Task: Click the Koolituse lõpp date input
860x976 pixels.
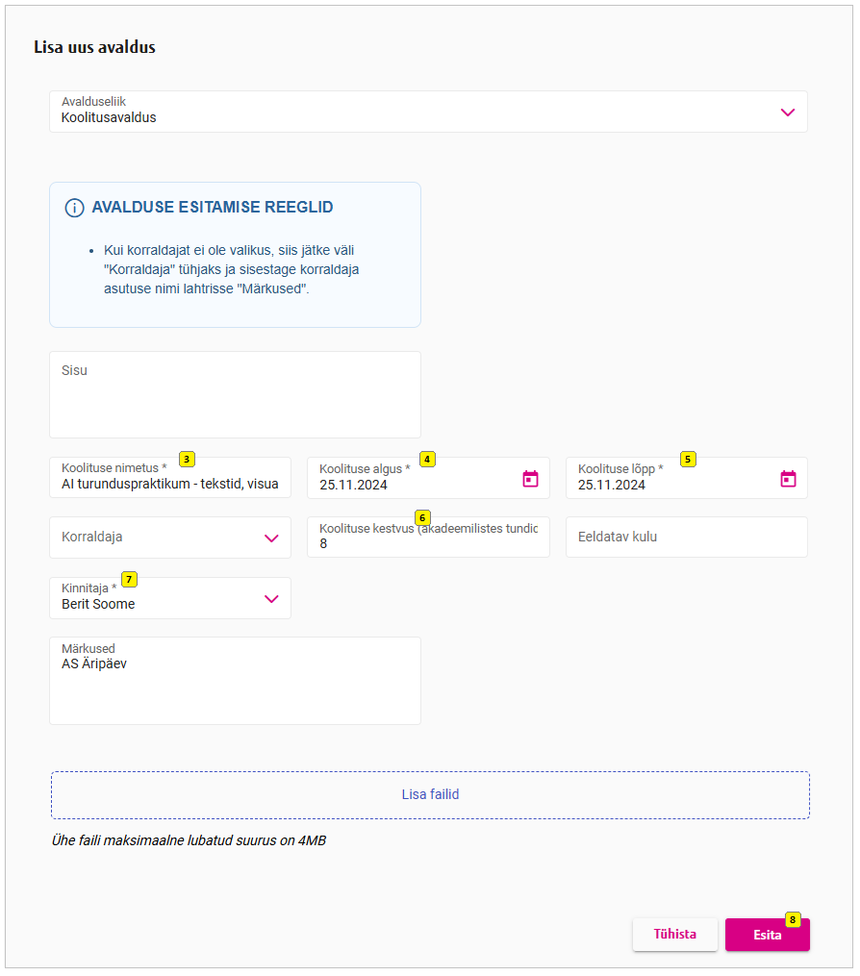Action: pyautogui.click(x=673, y=484)
